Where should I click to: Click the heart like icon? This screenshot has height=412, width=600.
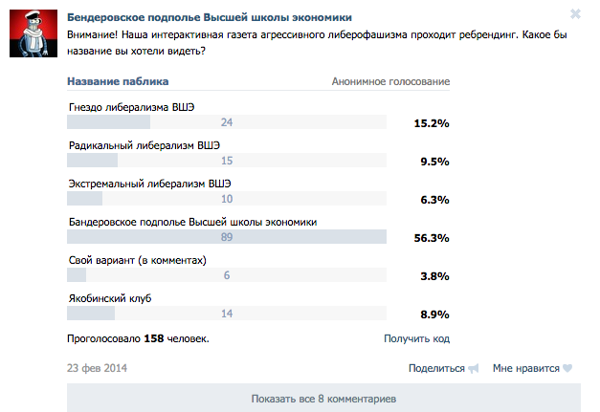point(567,369)
